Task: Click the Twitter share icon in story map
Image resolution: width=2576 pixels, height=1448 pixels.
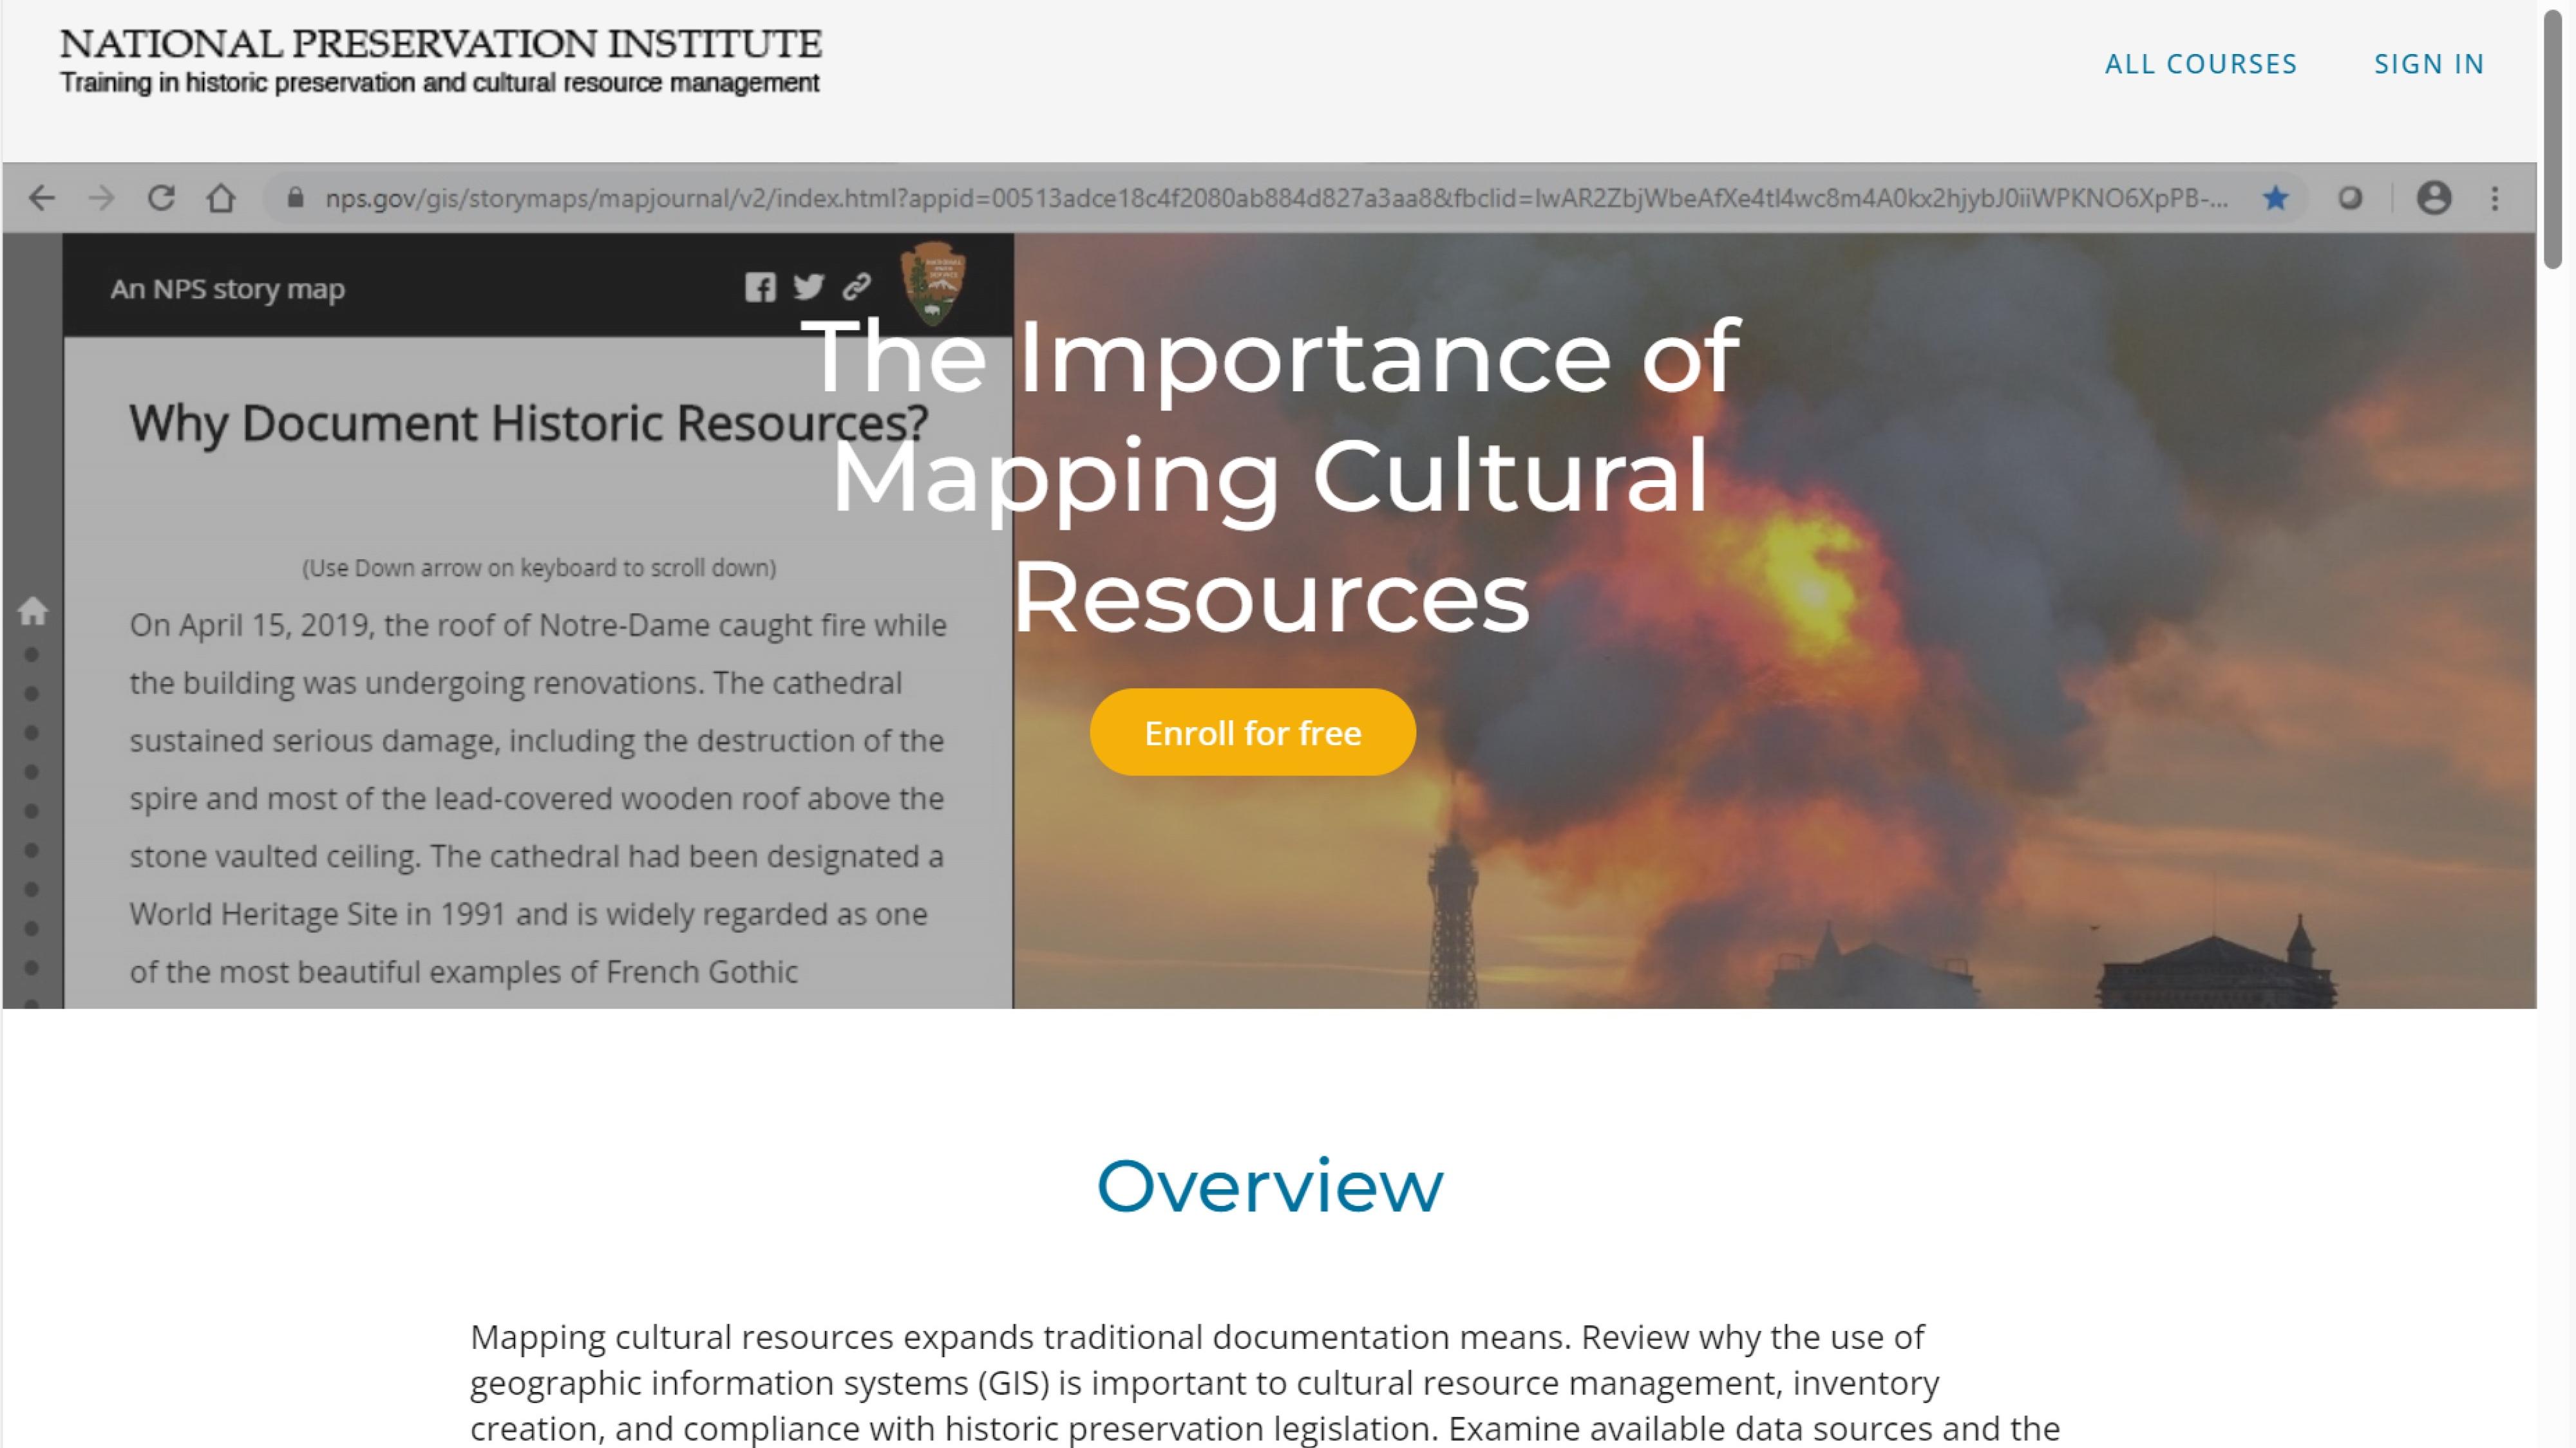Action: pos(809,288)
